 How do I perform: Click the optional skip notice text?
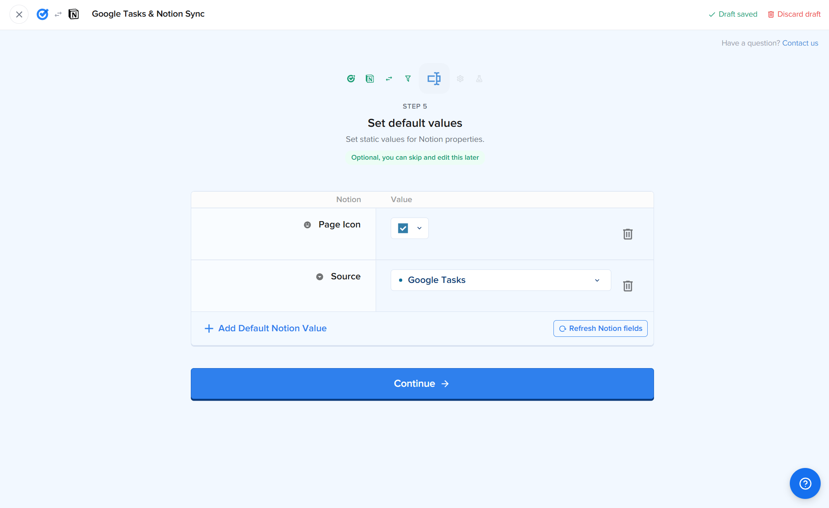coord(415,158)
